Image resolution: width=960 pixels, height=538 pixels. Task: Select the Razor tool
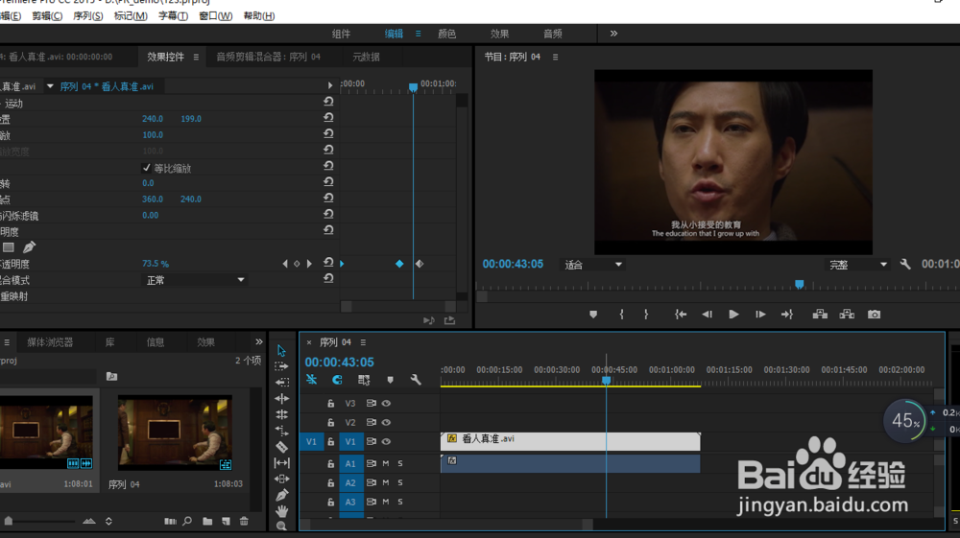pos(281,447)
